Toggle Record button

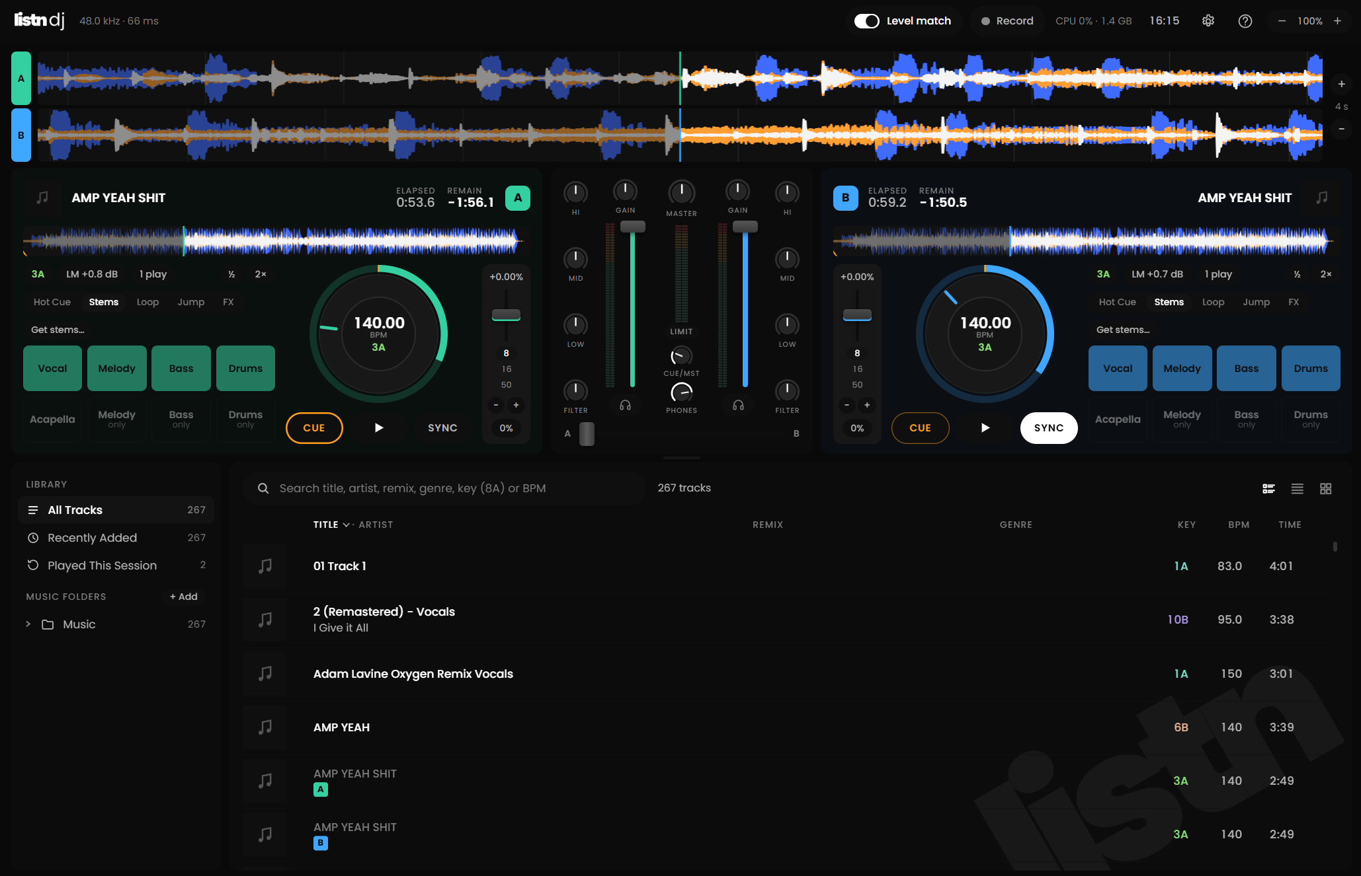pos(1007,21)
